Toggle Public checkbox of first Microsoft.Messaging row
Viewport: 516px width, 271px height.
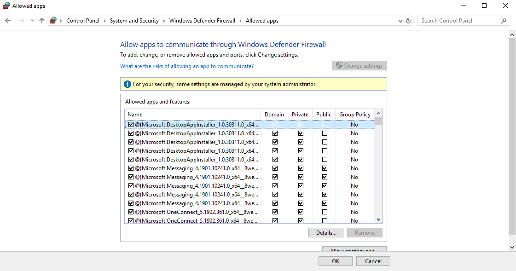[x=325, y=168]
